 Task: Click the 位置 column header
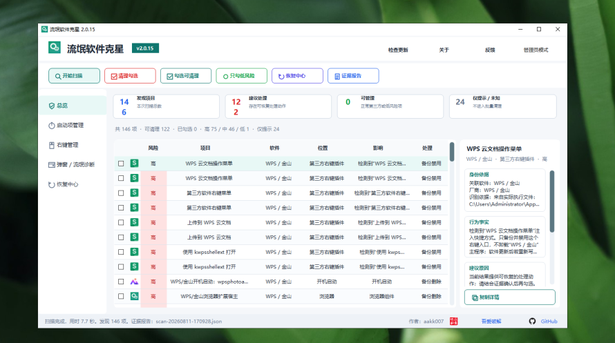323,148
